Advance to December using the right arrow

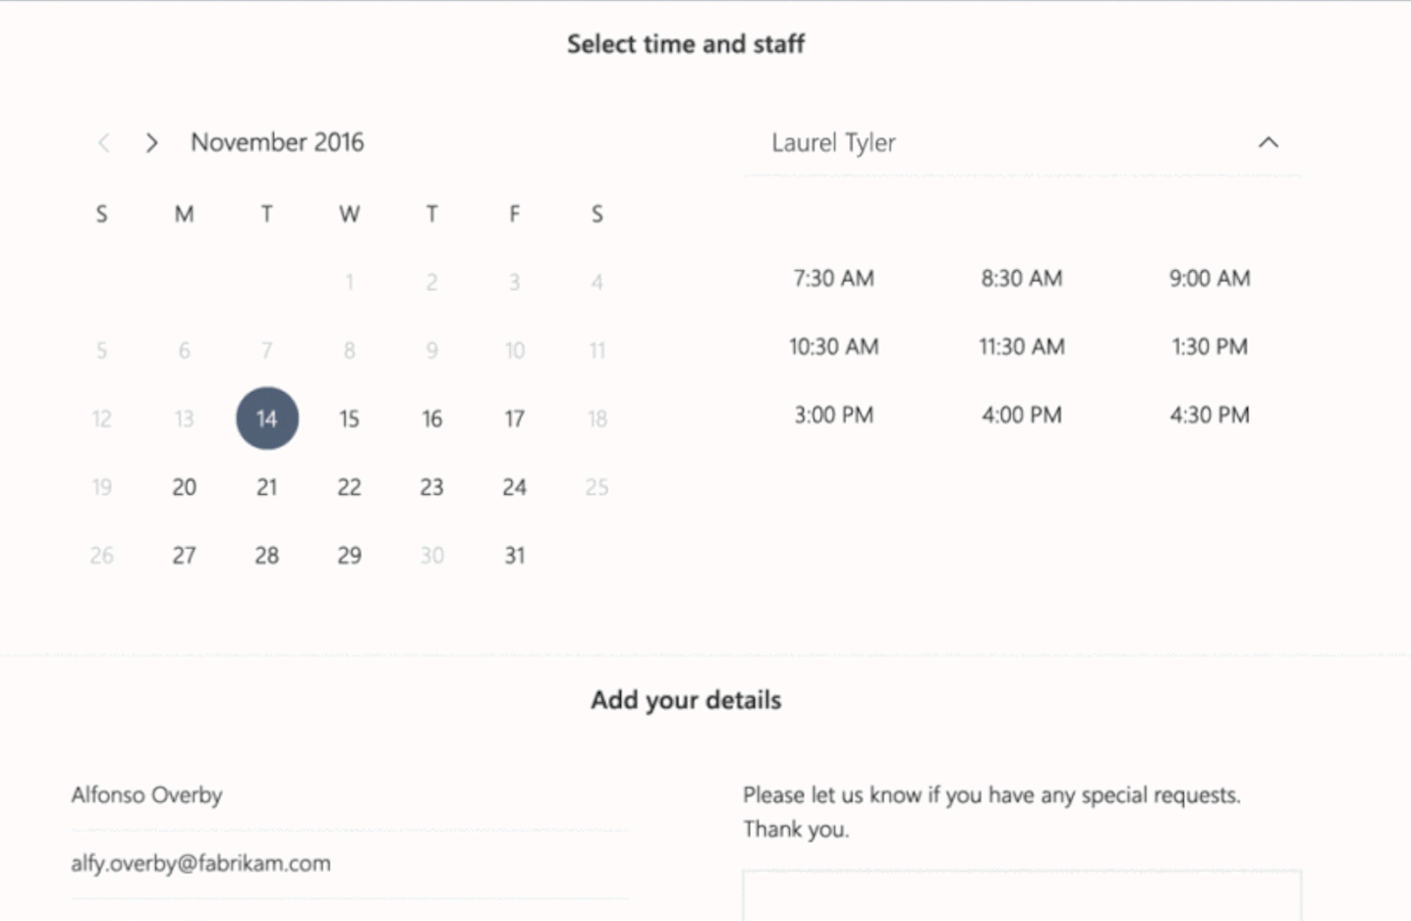(151, 143)
